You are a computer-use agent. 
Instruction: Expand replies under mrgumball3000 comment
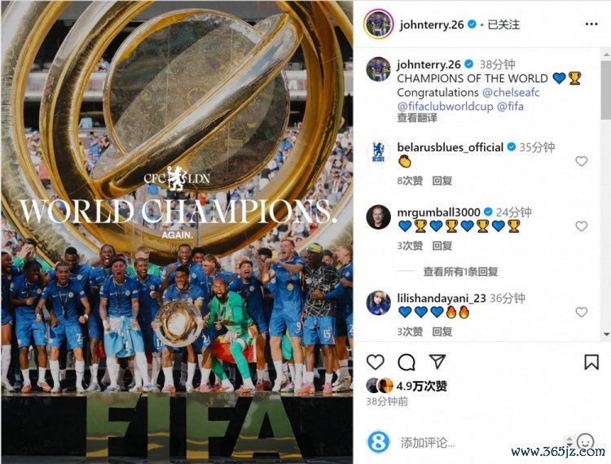coord(460,271)
